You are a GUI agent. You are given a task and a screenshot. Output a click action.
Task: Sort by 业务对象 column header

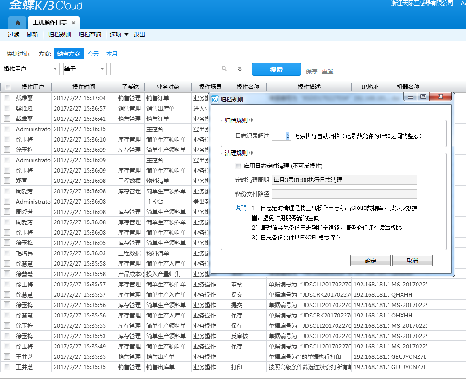tap(168, 87)
